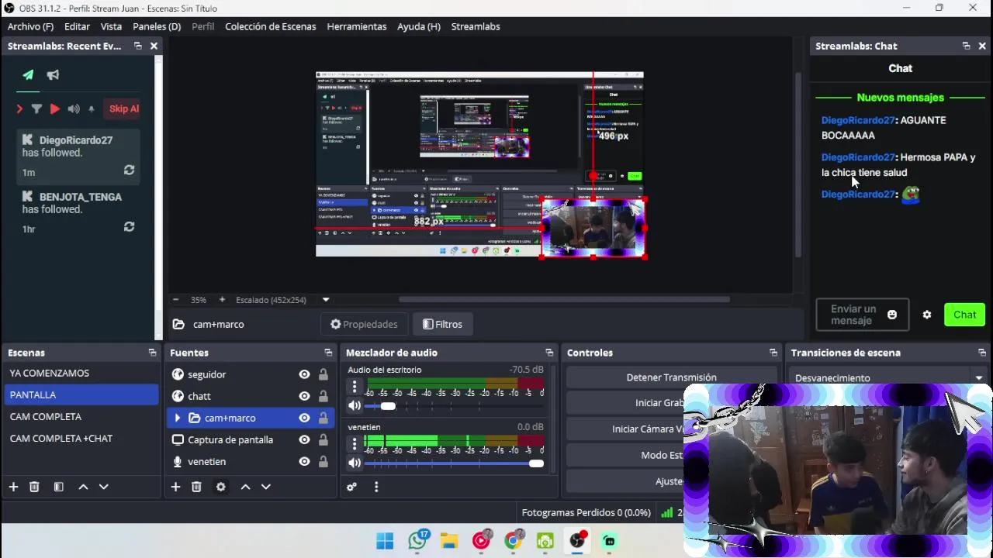993x558 pixels.
Task: Click the red play alerts icon
Action: click(x=55, y=109)
